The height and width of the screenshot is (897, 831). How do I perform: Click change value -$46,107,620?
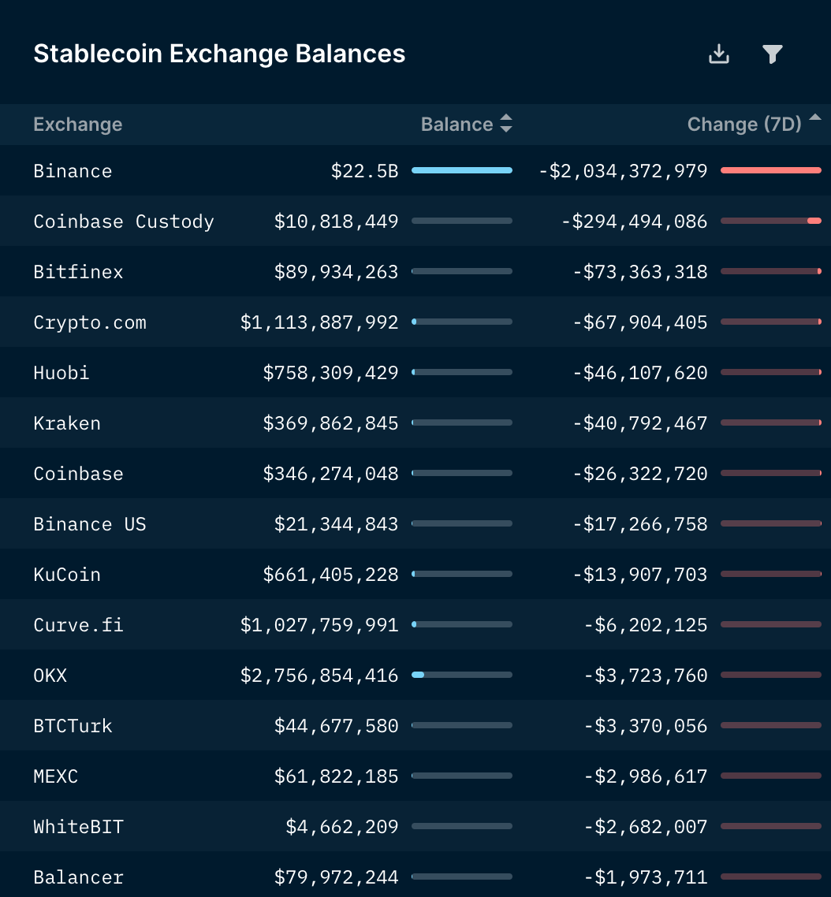tap(640, 373)
